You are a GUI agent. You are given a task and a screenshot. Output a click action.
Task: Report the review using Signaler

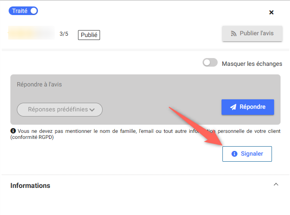click(247, 154)
